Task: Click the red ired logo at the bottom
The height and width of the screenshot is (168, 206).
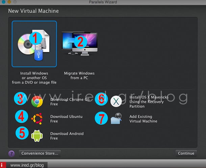Action: pyautogui.click(x=3, y=165)
